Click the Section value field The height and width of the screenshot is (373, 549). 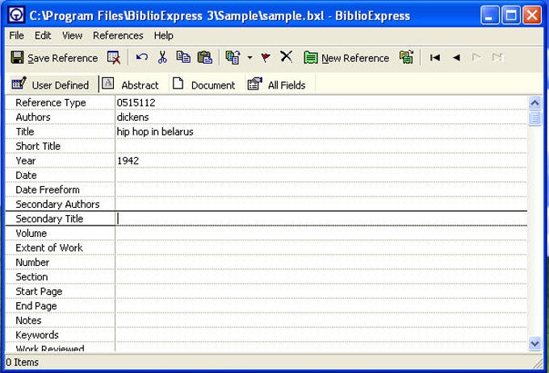coord(321,277)
